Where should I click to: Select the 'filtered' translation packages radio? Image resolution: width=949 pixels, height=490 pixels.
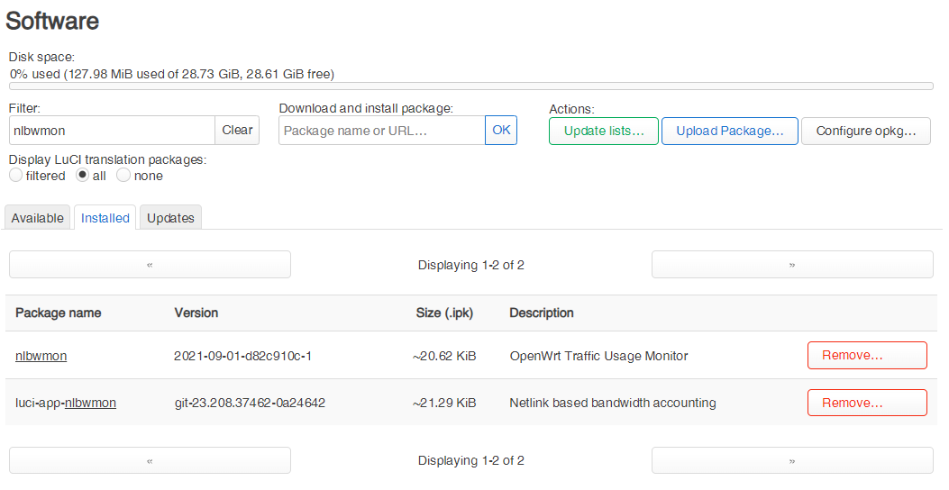[16, 176]
